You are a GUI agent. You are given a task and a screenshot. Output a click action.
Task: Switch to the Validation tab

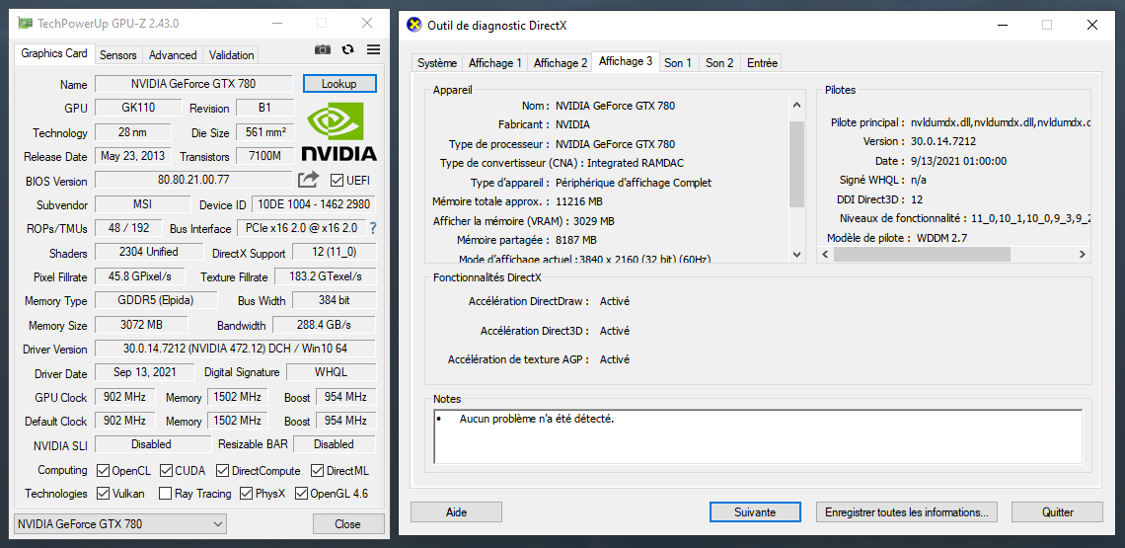tap(231, 54)
